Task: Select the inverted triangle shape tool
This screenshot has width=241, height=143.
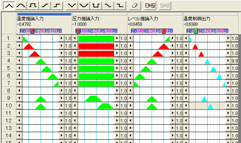Action: (72, 6)
